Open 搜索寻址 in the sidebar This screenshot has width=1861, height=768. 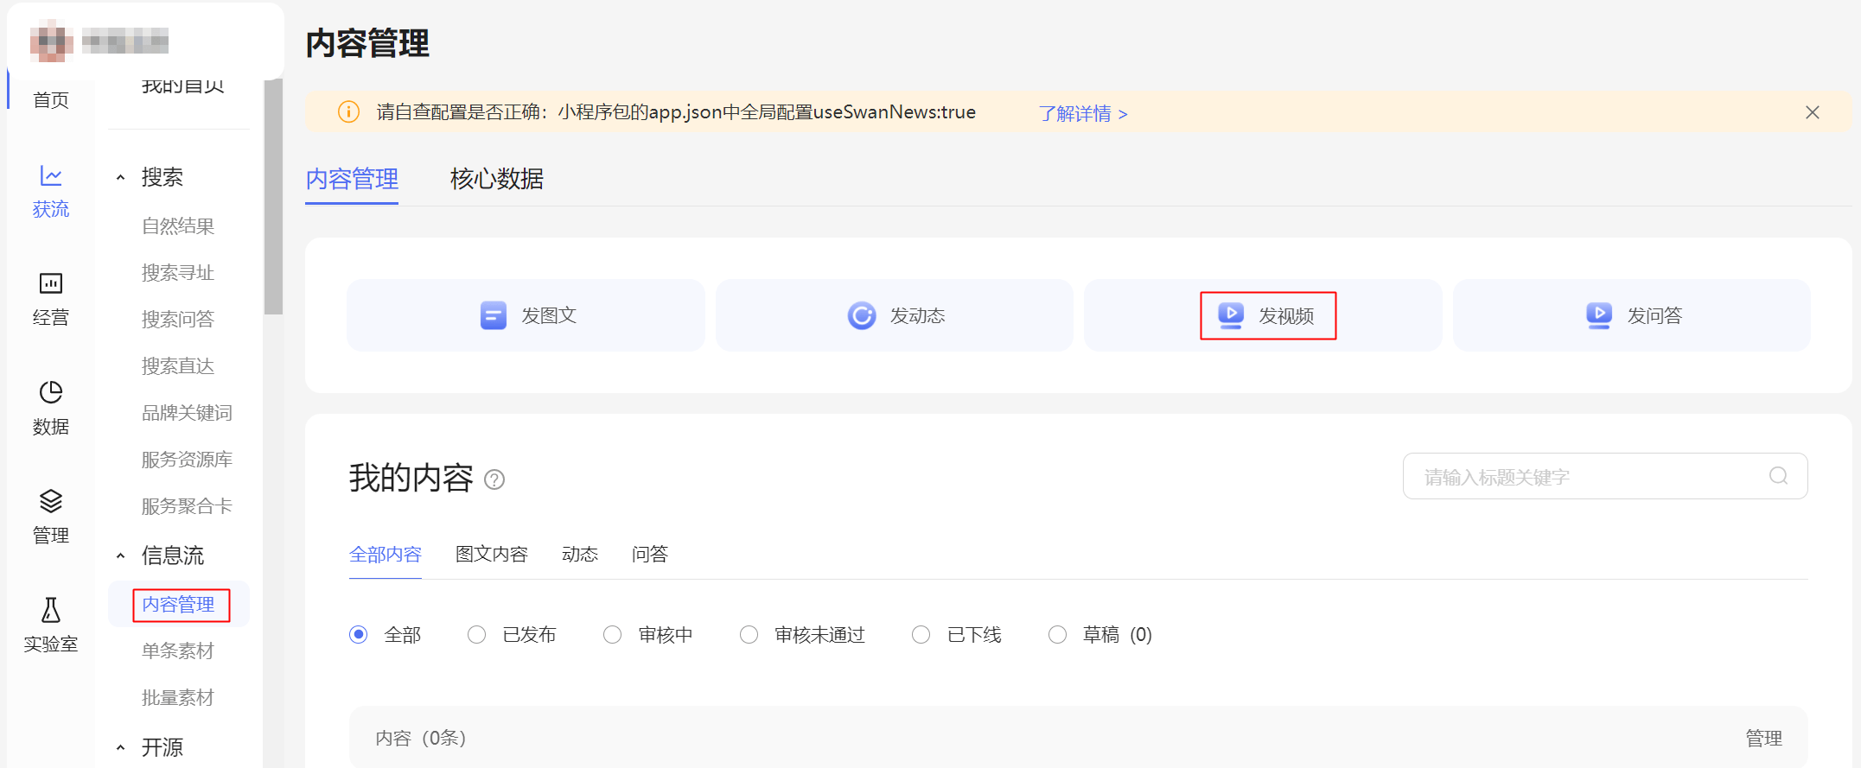[178, 273]
